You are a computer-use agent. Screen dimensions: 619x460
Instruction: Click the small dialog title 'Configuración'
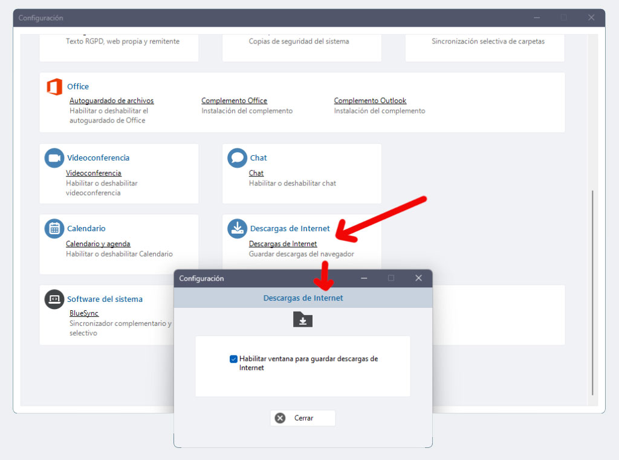(x=201, y=279)
